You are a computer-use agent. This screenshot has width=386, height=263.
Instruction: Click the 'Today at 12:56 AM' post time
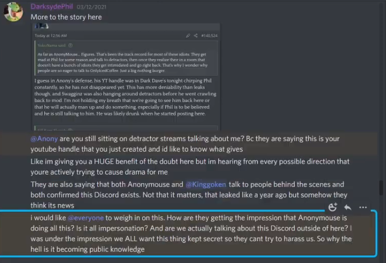[x=50, y=36]
